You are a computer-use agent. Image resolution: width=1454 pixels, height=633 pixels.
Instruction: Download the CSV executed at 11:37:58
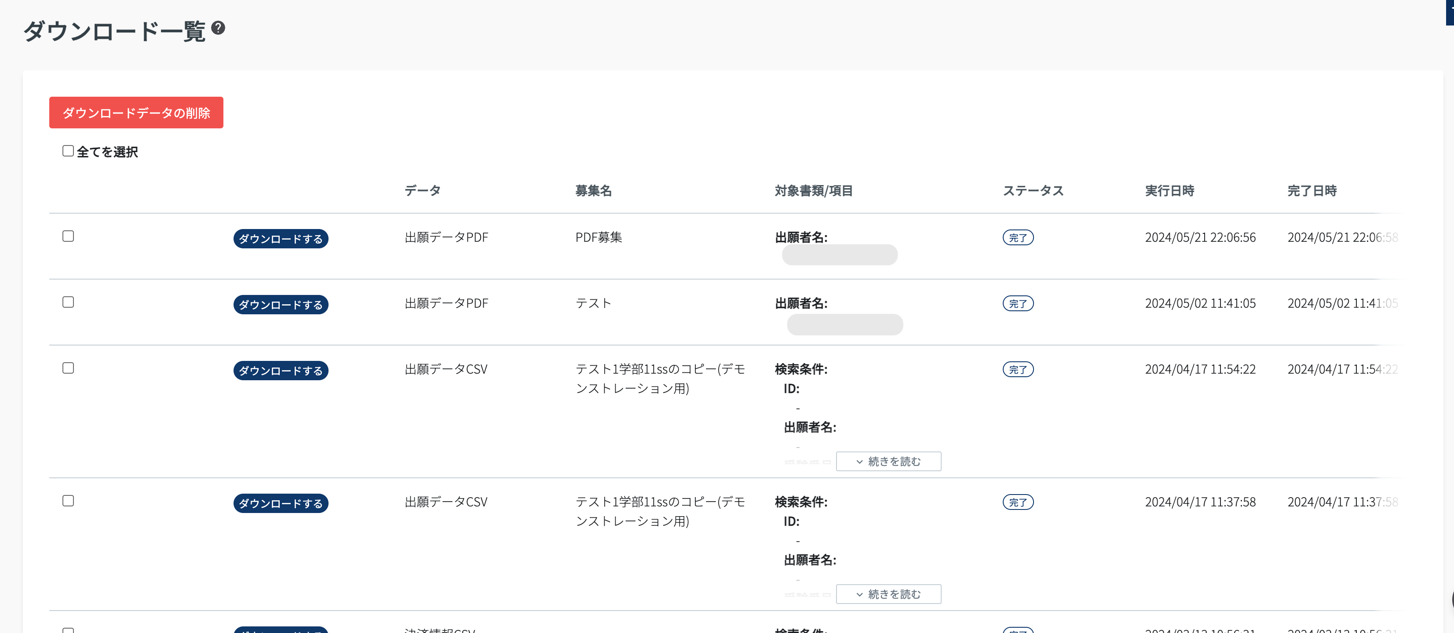pos(281,503)
